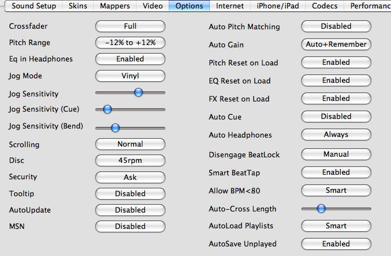Switch to the Sound Setup tab

33,6
